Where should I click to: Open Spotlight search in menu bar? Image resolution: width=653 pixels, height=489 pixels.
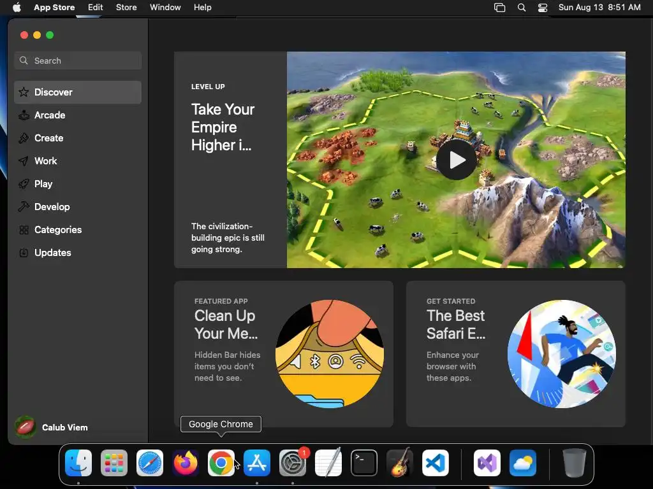coord(522,8)
